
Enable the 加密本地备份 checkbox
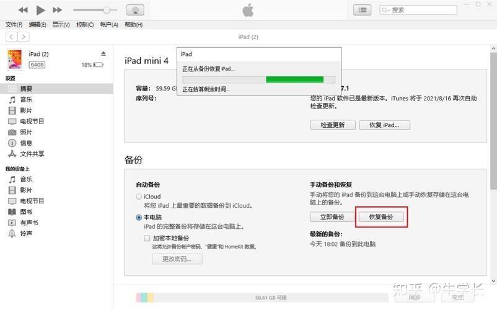[147, 238]
